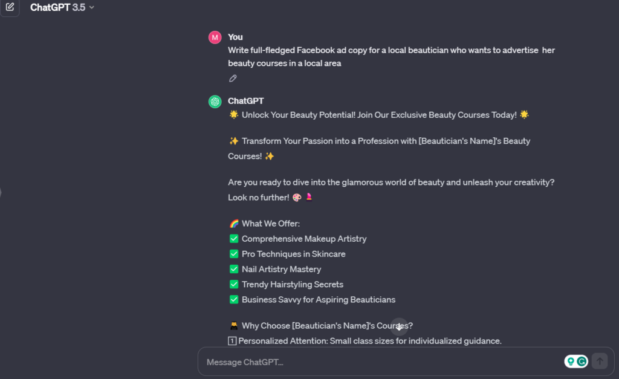The image size is (619, 379).
Task: Open the ChatGPT 3.5 model selector dropdown
Action: [x=62, y=8]
